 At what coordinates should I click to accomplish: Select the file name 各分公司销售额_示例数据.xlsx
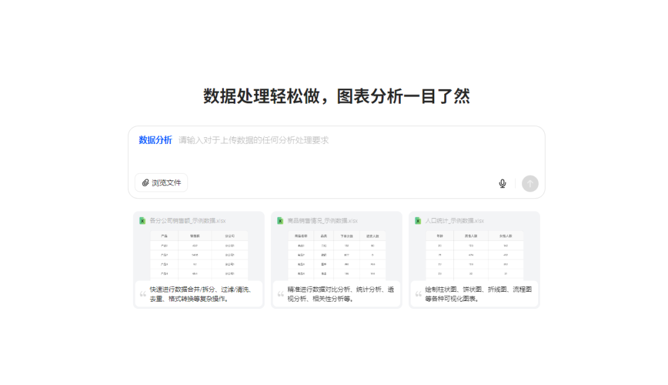[x=187, y=221]
